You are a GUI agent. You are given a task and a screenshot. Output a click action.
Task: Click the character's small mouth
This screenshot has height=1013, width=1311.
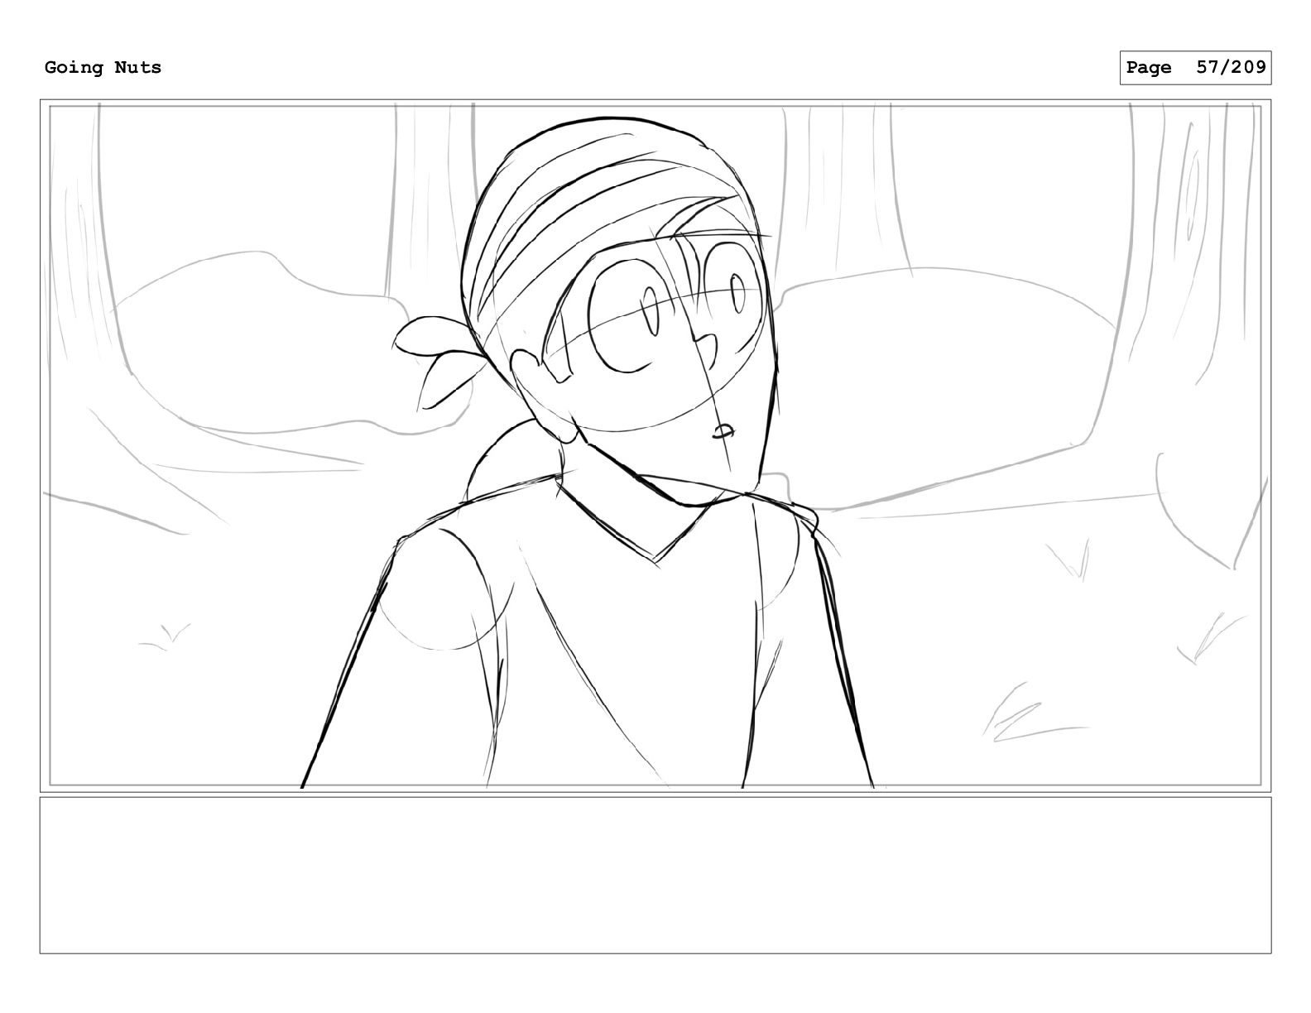pos(723,430)
